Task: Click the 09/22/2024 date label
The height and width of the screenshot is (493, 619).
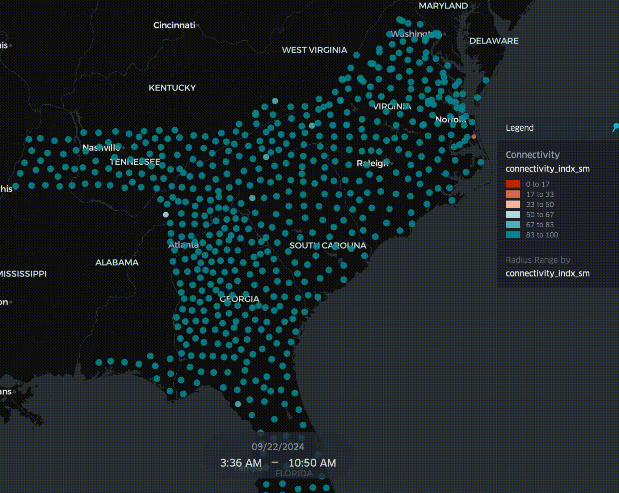Action: (278, 447)
